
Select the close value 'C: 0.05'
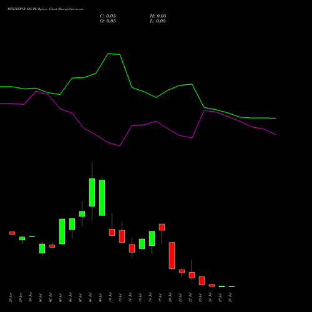[108, 16]
